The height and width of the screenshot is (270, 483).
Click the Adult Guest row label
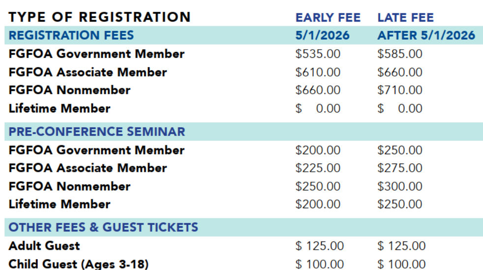click(x=44, y=246)
